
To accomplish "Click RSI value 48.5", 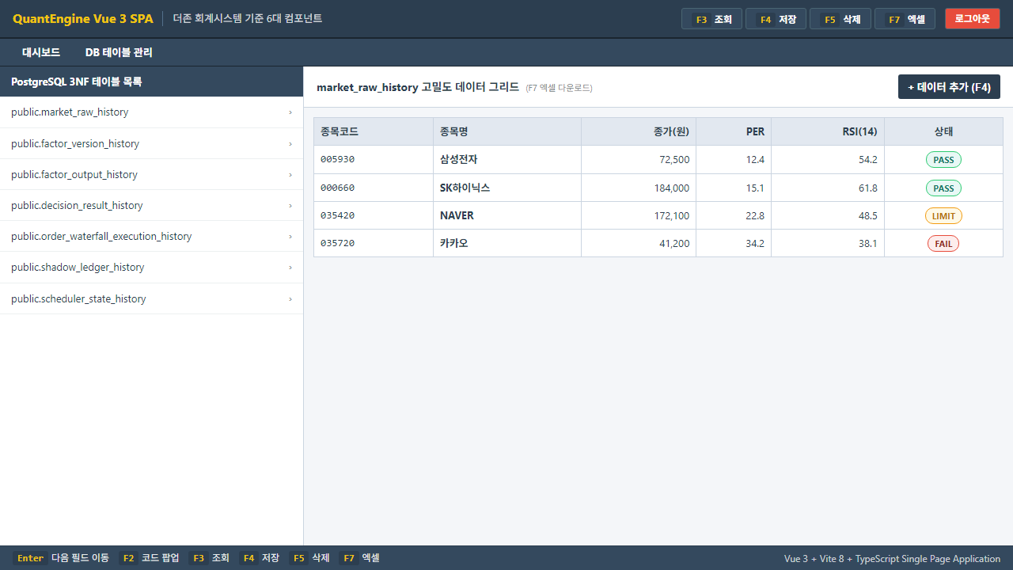I will 828,215.
